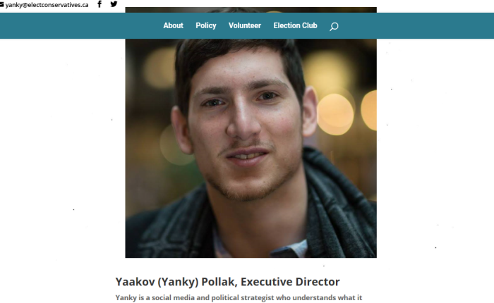The height and width of the screenshot is (303, 494).
Task: Click the Facebook icon in the top bar
Action: pyautogui.click(x=100, y=4)
